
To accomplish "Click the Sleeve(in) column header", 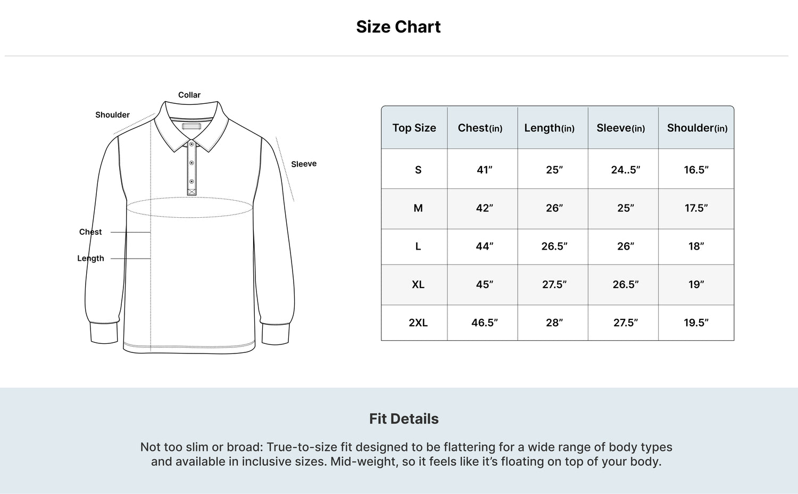I will pyautogui.click(x=621, y=128).
